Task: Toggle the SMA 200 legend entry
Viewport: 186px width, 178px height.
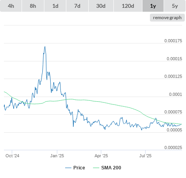Action: [111, 168]
